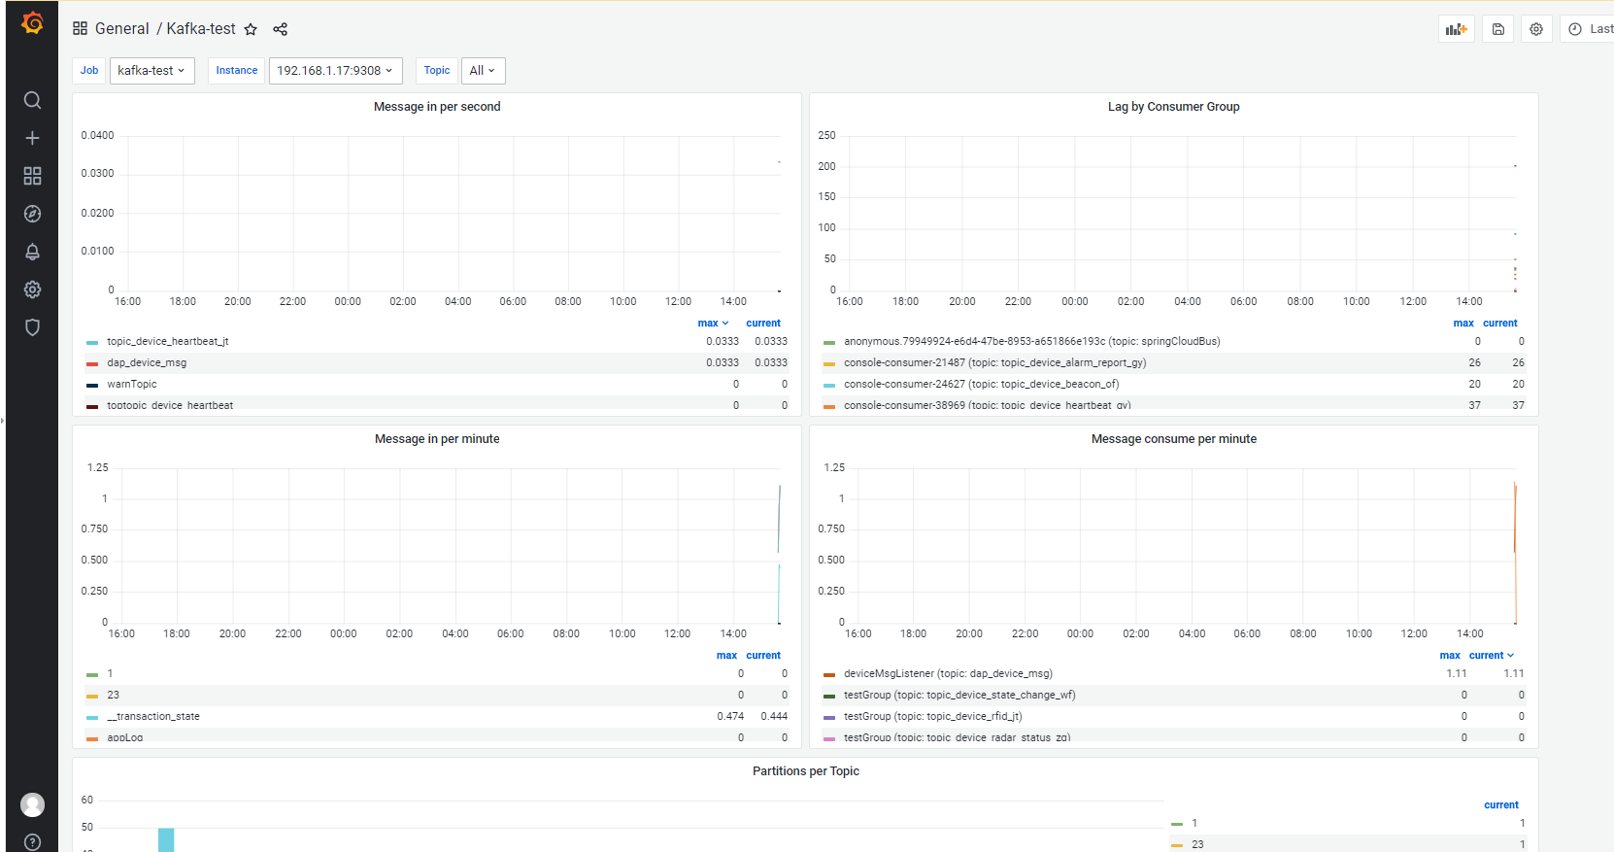Viewport: 1614px width, 852px height.
Task: Open the Job dropdown kafka-test
Action: (151, 71)
